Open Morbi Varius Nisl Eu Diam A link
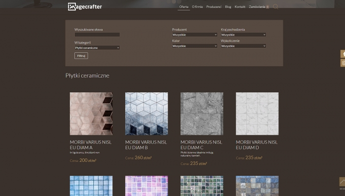 pyautogui.click(x=91, y=145)
